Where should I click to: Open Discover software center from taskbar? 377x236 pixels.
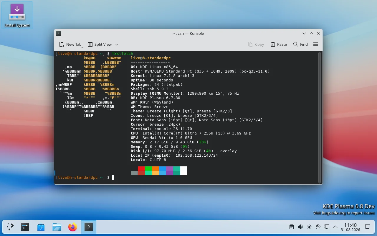[x=41, y=227]
